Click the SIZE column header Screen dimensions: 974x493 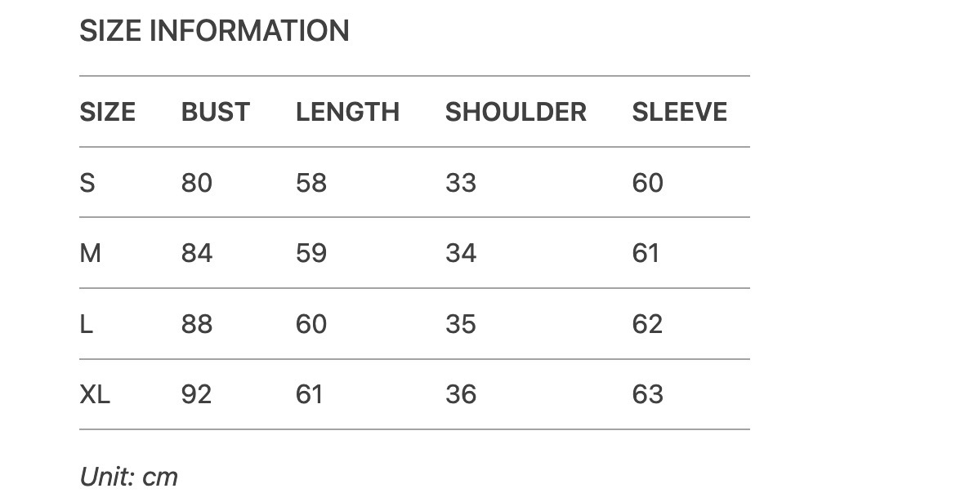pyautogui.click(x=107, y=112)
